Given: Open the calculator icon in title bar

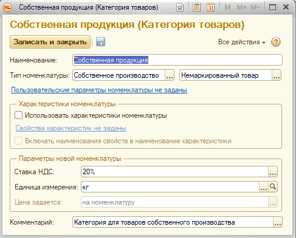Looking at the screenshot, I should pos(196,7).
